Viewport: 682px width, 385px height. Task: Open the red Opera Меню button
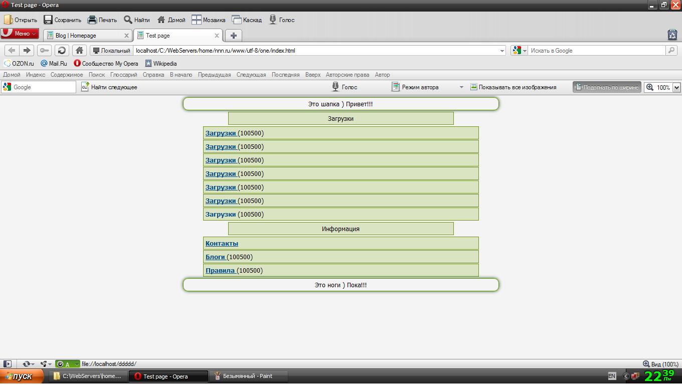(20, 34)
